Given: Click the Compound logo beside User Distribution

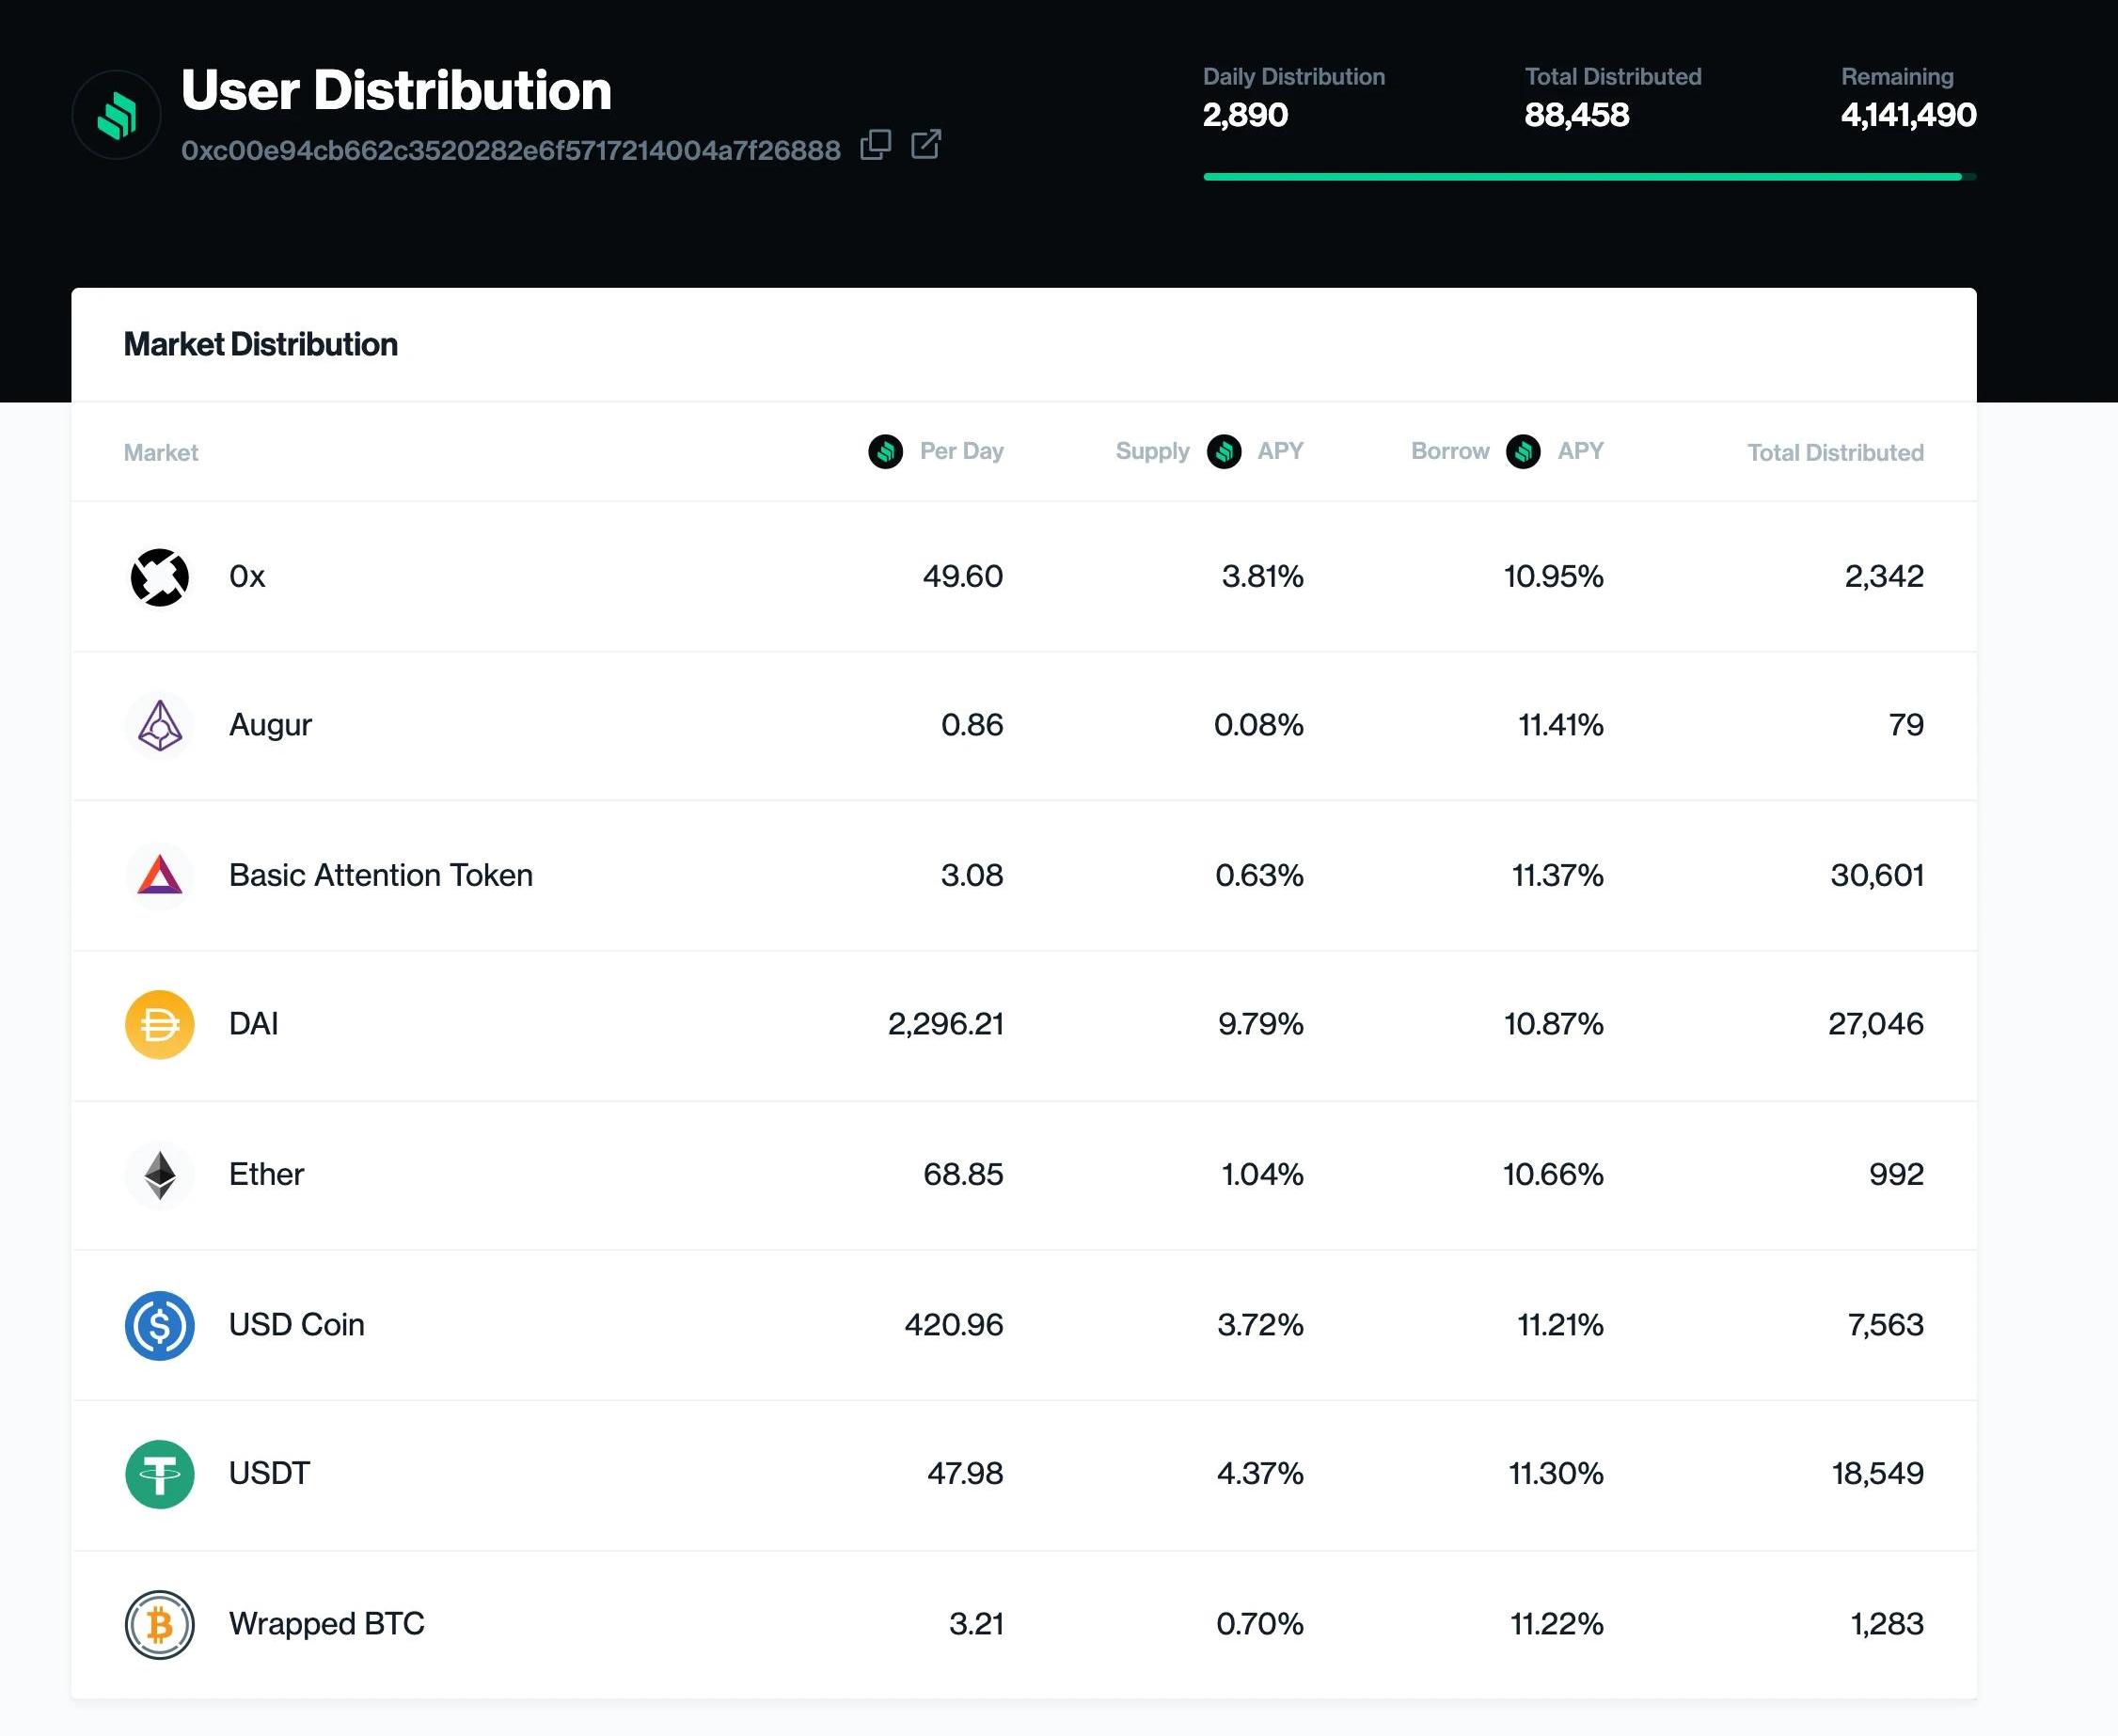Looking at the screenshot, I should 116,115.
